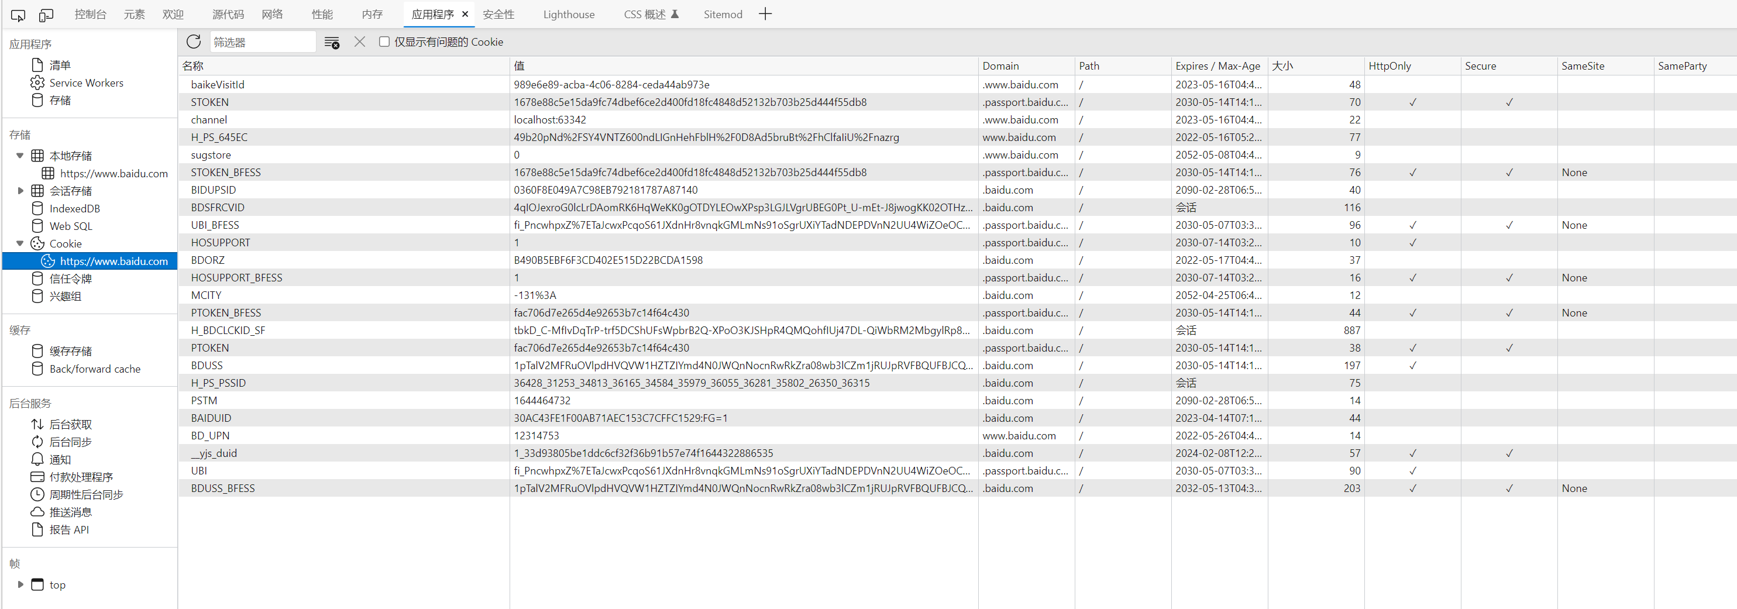Sort by HttpOnly column header
Screen dimensions: 1737x609
click(1412, 66)
